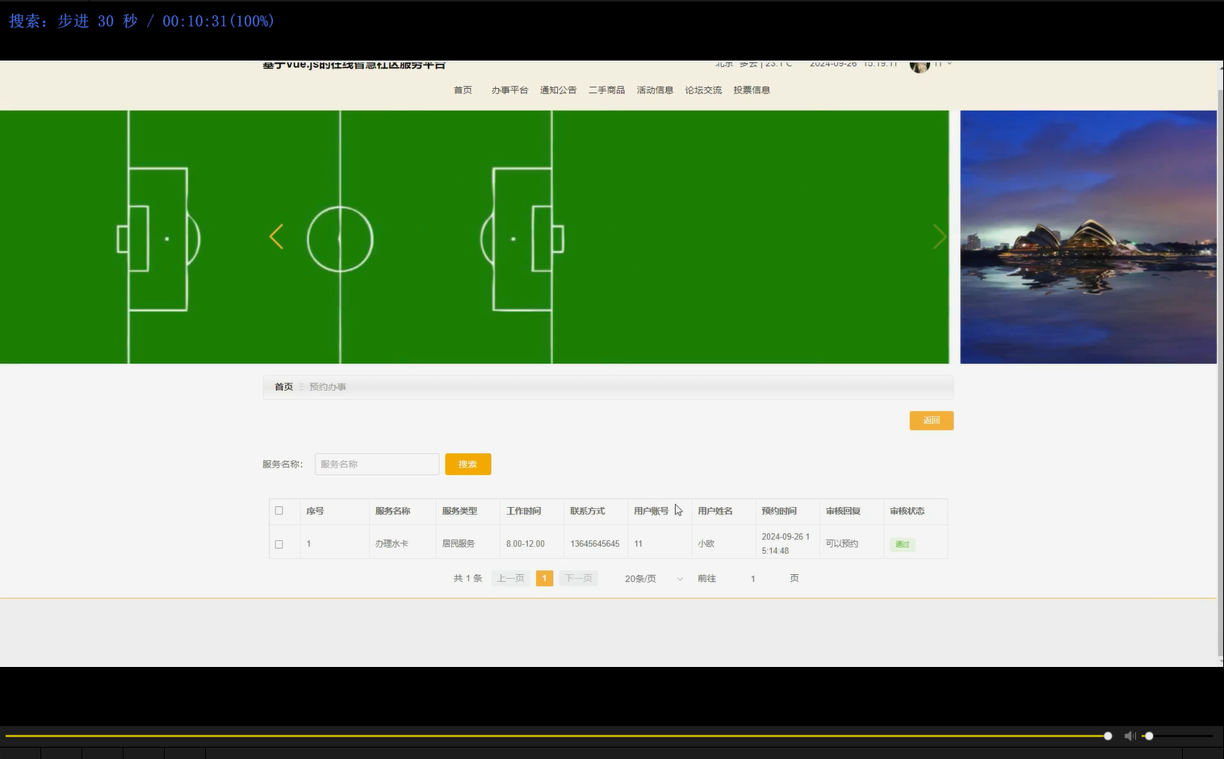Open the 投票信息 navigation item
The image size is (1224, 759).
752,90
